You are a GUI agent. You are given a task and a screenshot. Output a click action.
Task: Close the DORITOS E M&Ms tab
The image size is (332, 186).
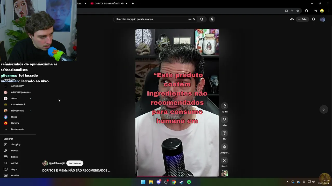[127, 4]
